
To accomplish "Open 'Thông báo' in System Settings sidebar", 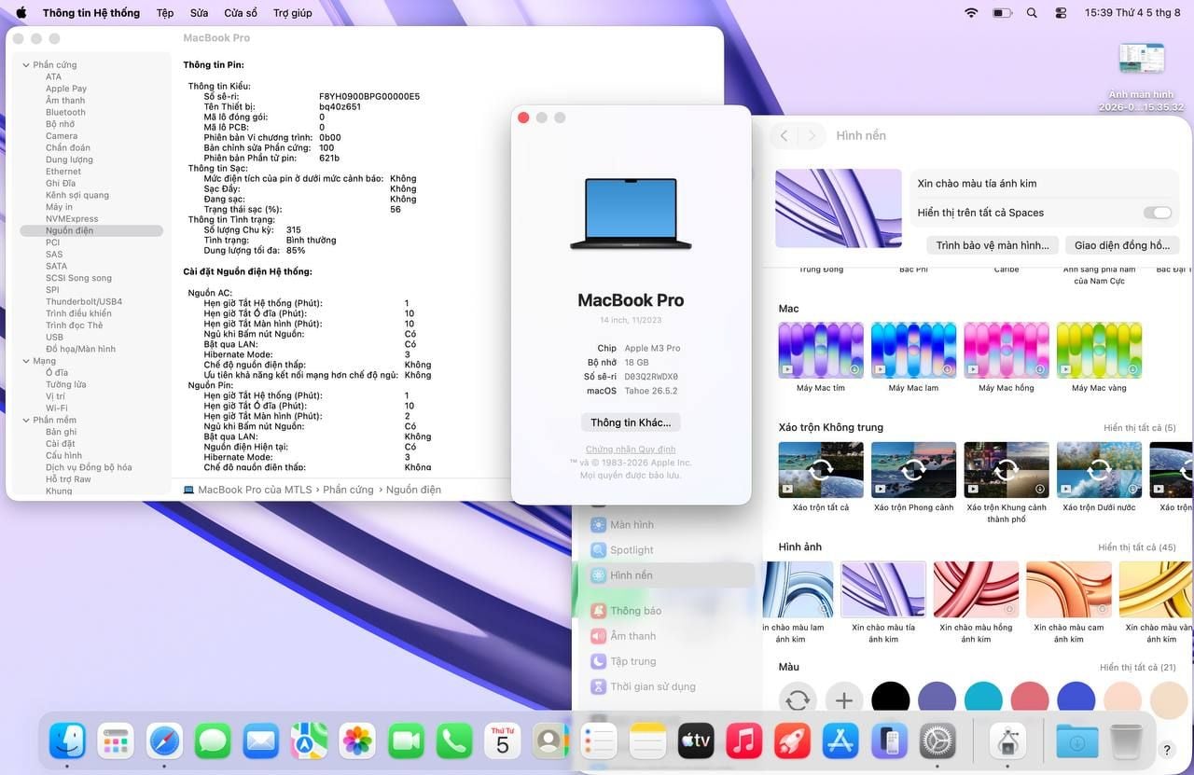I will click(635, 611).
